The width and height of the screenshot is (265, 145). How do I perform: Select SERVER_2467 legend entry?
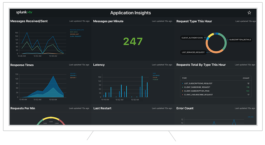[x=74, y=34]
